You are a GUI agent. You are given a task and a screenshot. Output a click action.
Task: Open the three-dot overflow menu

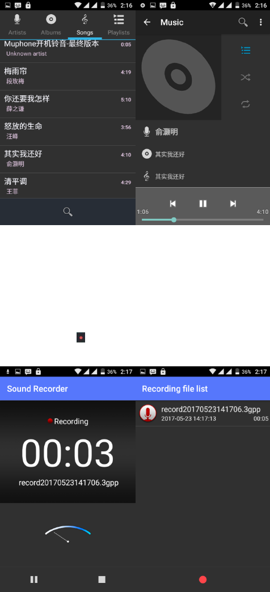260,22
